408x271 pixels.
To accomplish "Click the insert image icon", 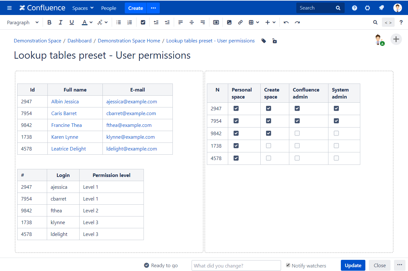I will pos(229,22).
